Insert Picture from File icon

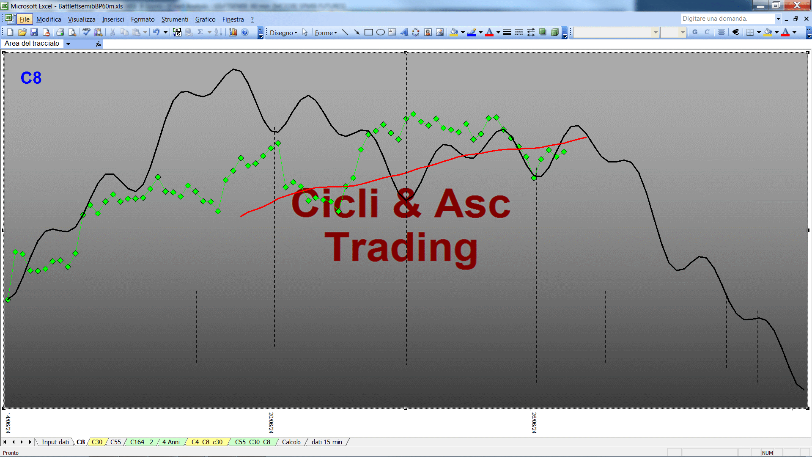pos(440,32)
